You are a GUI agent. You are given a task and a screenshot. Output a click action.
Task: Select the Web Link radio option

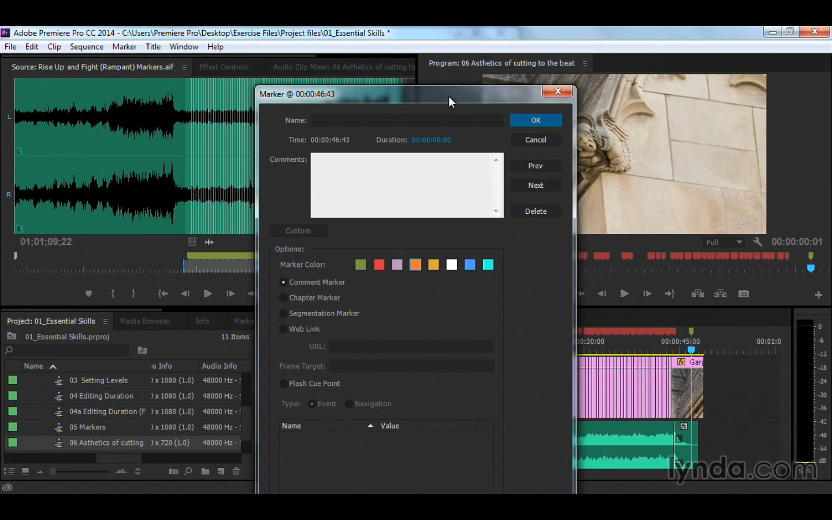coord(283,329)
